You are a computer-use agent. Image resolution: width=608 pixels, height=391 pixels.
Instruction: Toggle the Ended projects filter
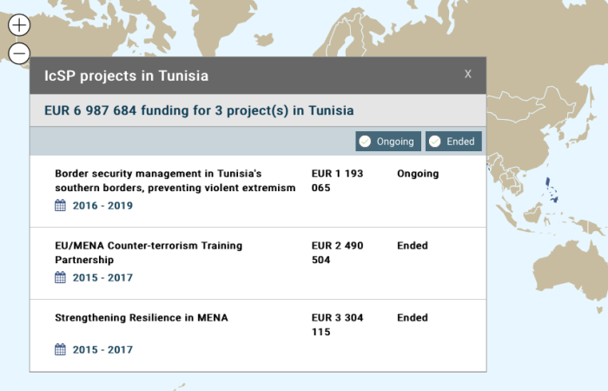[x=453, y=142]
